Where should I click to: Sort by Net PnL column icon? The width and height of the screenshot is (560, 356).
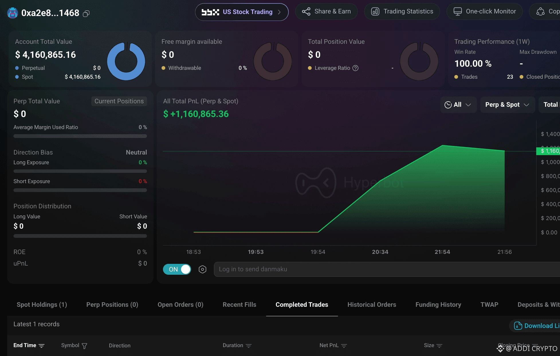[x=344, y=346]
